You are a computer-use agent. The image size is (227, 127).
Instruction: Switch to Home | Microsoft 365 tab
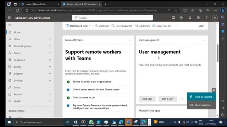pos(40,4)
